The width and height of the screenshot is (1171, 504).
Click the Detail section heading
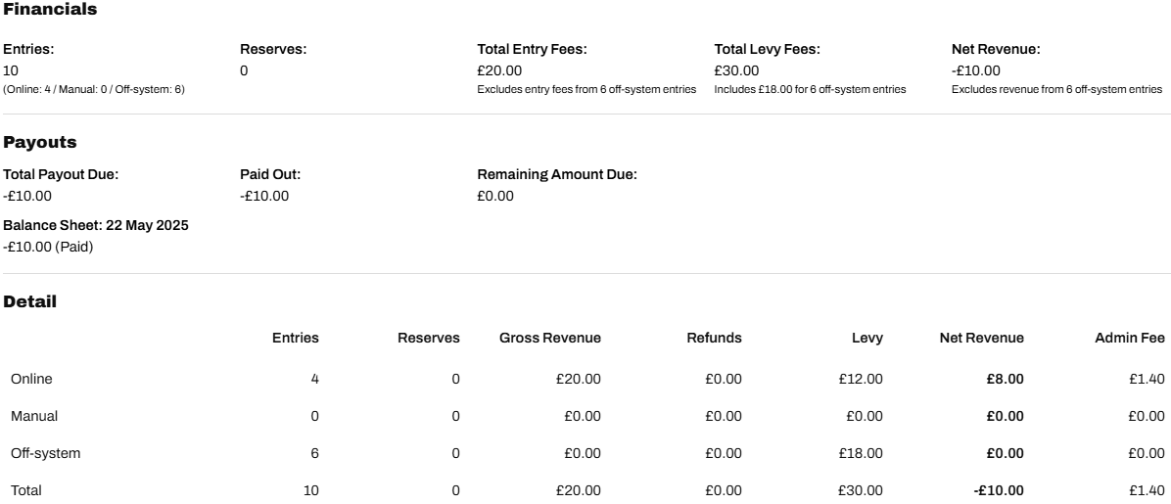pyautogui.click(x=30, y=302)
